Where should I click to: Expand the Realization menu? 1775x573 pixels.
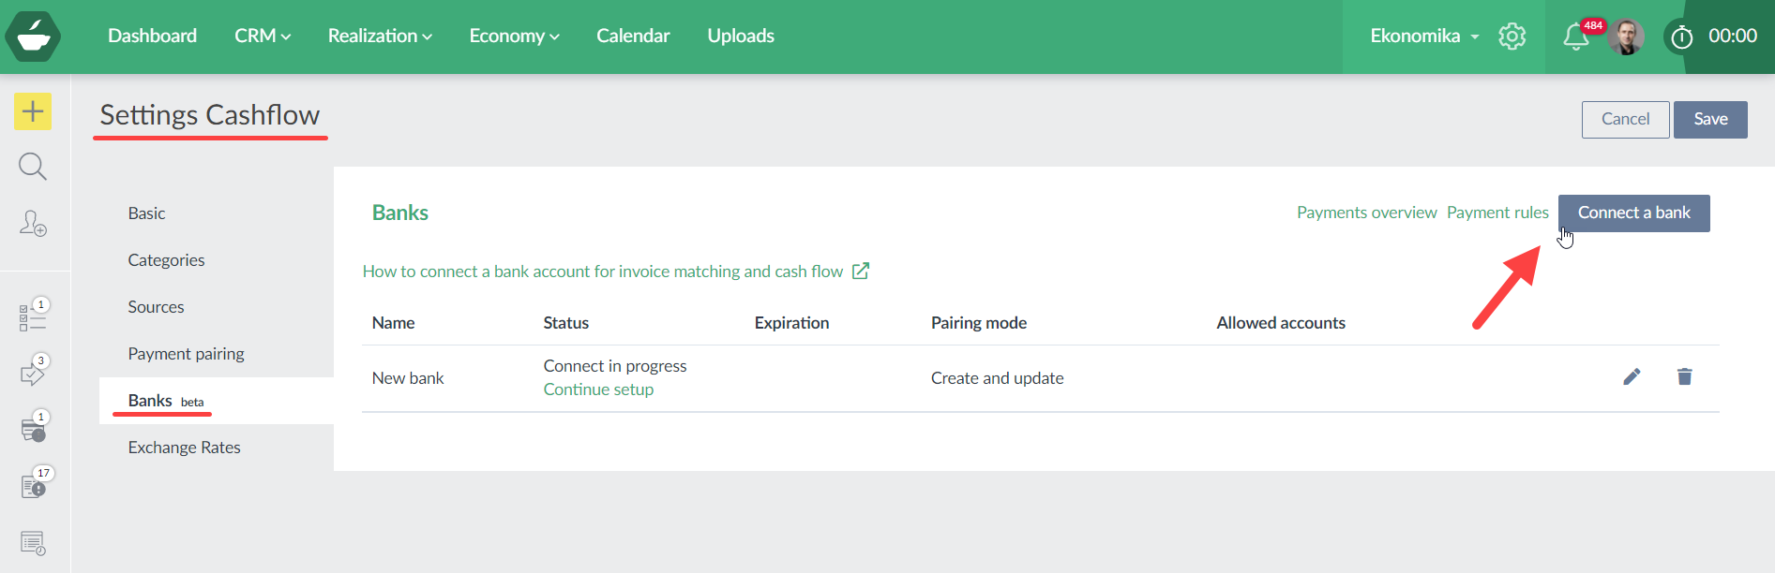[380, 36]
